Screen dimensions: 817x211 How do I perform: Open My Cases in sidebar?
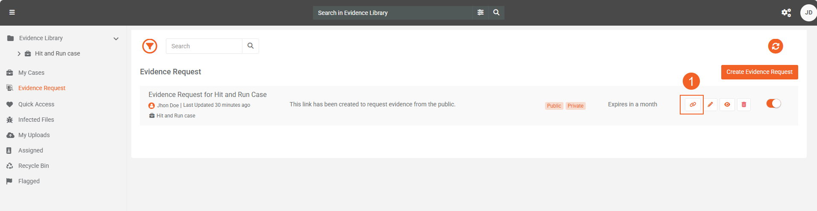click(x=31, y=73)
